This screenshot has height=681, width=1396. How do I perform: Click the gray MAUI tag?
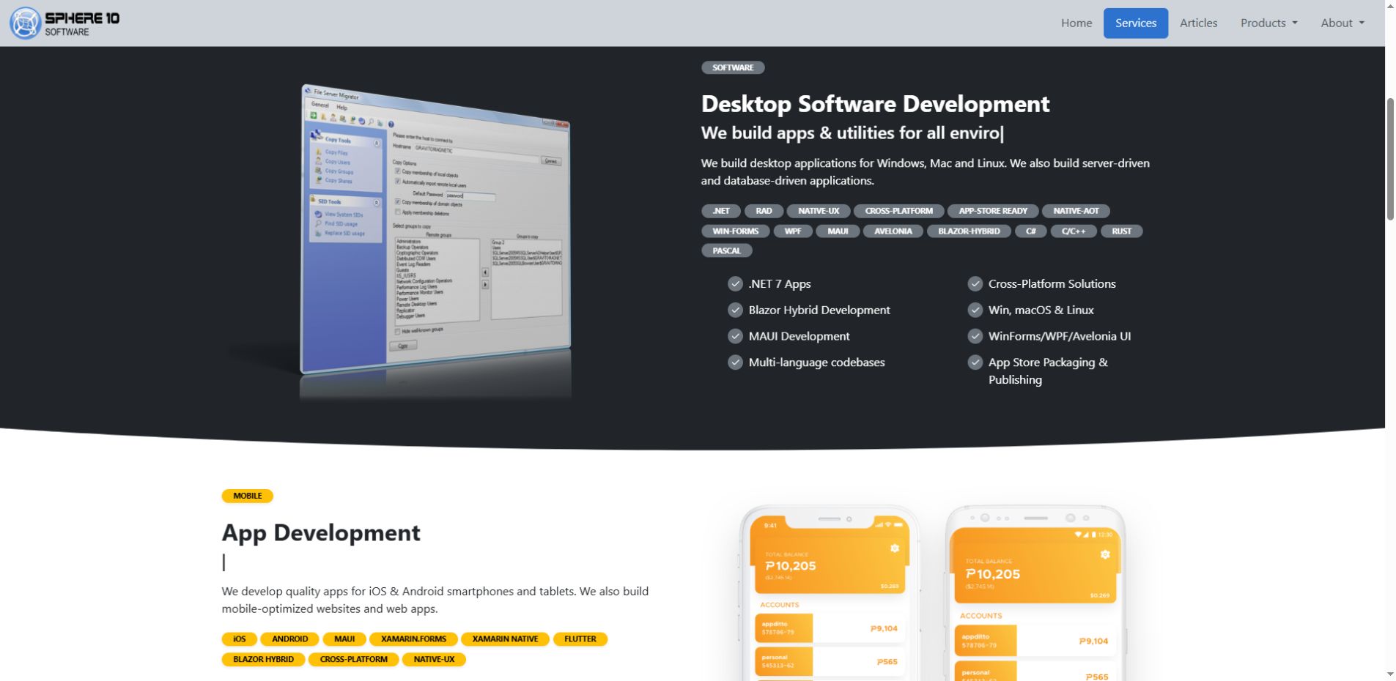[838, 231]
